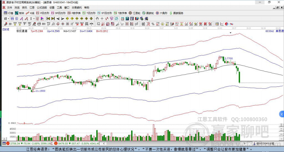This screenshot has height=152, width=284.
Task: Click the 板块 toolbar button
Action: [x=20, y=13]
